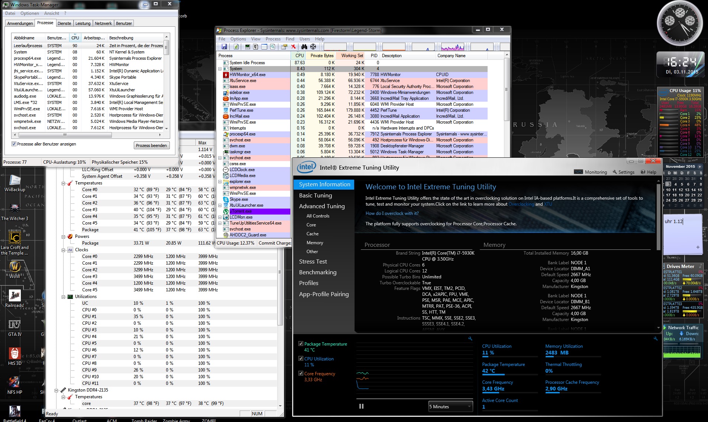
Task: Open Settings in Intel Extreme Tuning Utility
Action: click(623, 172)
